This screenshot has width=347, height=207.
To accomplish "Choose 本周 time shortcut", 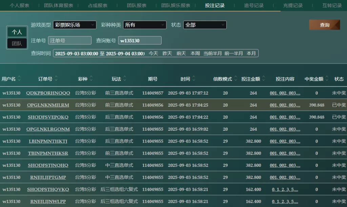I will tap(195, 53).
